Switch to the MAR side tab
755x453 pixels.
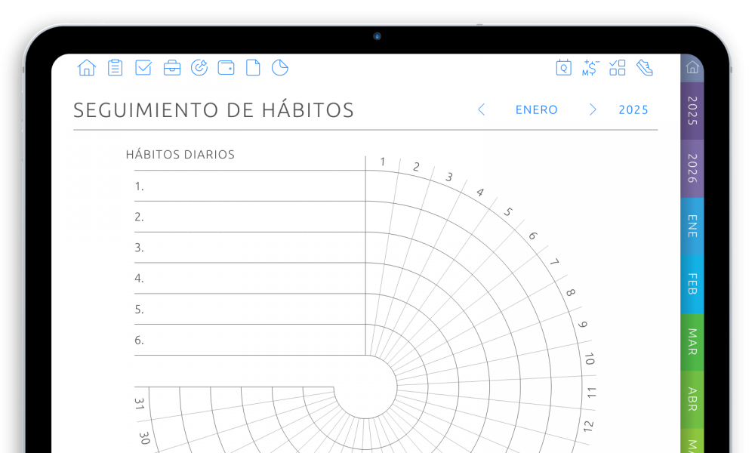pyautogui.click(x=692, y=342)
